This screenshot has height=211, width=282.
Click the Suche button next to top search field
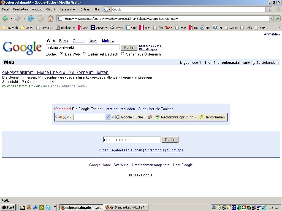pos(129,48)
